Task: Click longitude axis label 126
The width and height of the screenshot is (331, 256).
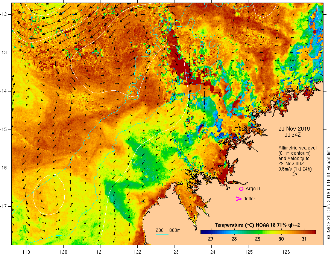Action: pyautogui.click(x=286, y=252)
